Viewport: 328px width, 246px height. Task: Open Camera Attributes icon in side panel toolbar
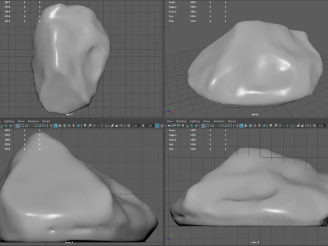(x=178, y=126)
